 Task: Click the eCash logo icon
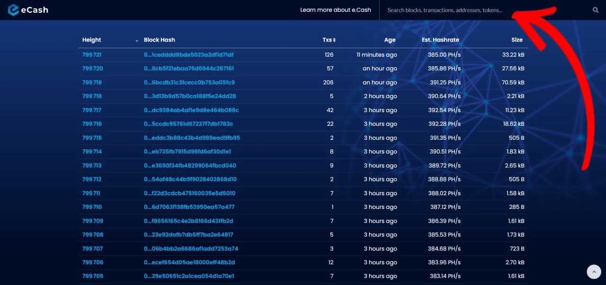(x=13, y=10)
